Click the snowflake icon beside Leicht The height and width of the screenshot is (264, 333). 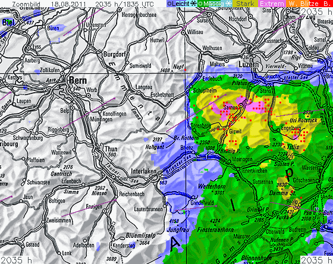193,4
